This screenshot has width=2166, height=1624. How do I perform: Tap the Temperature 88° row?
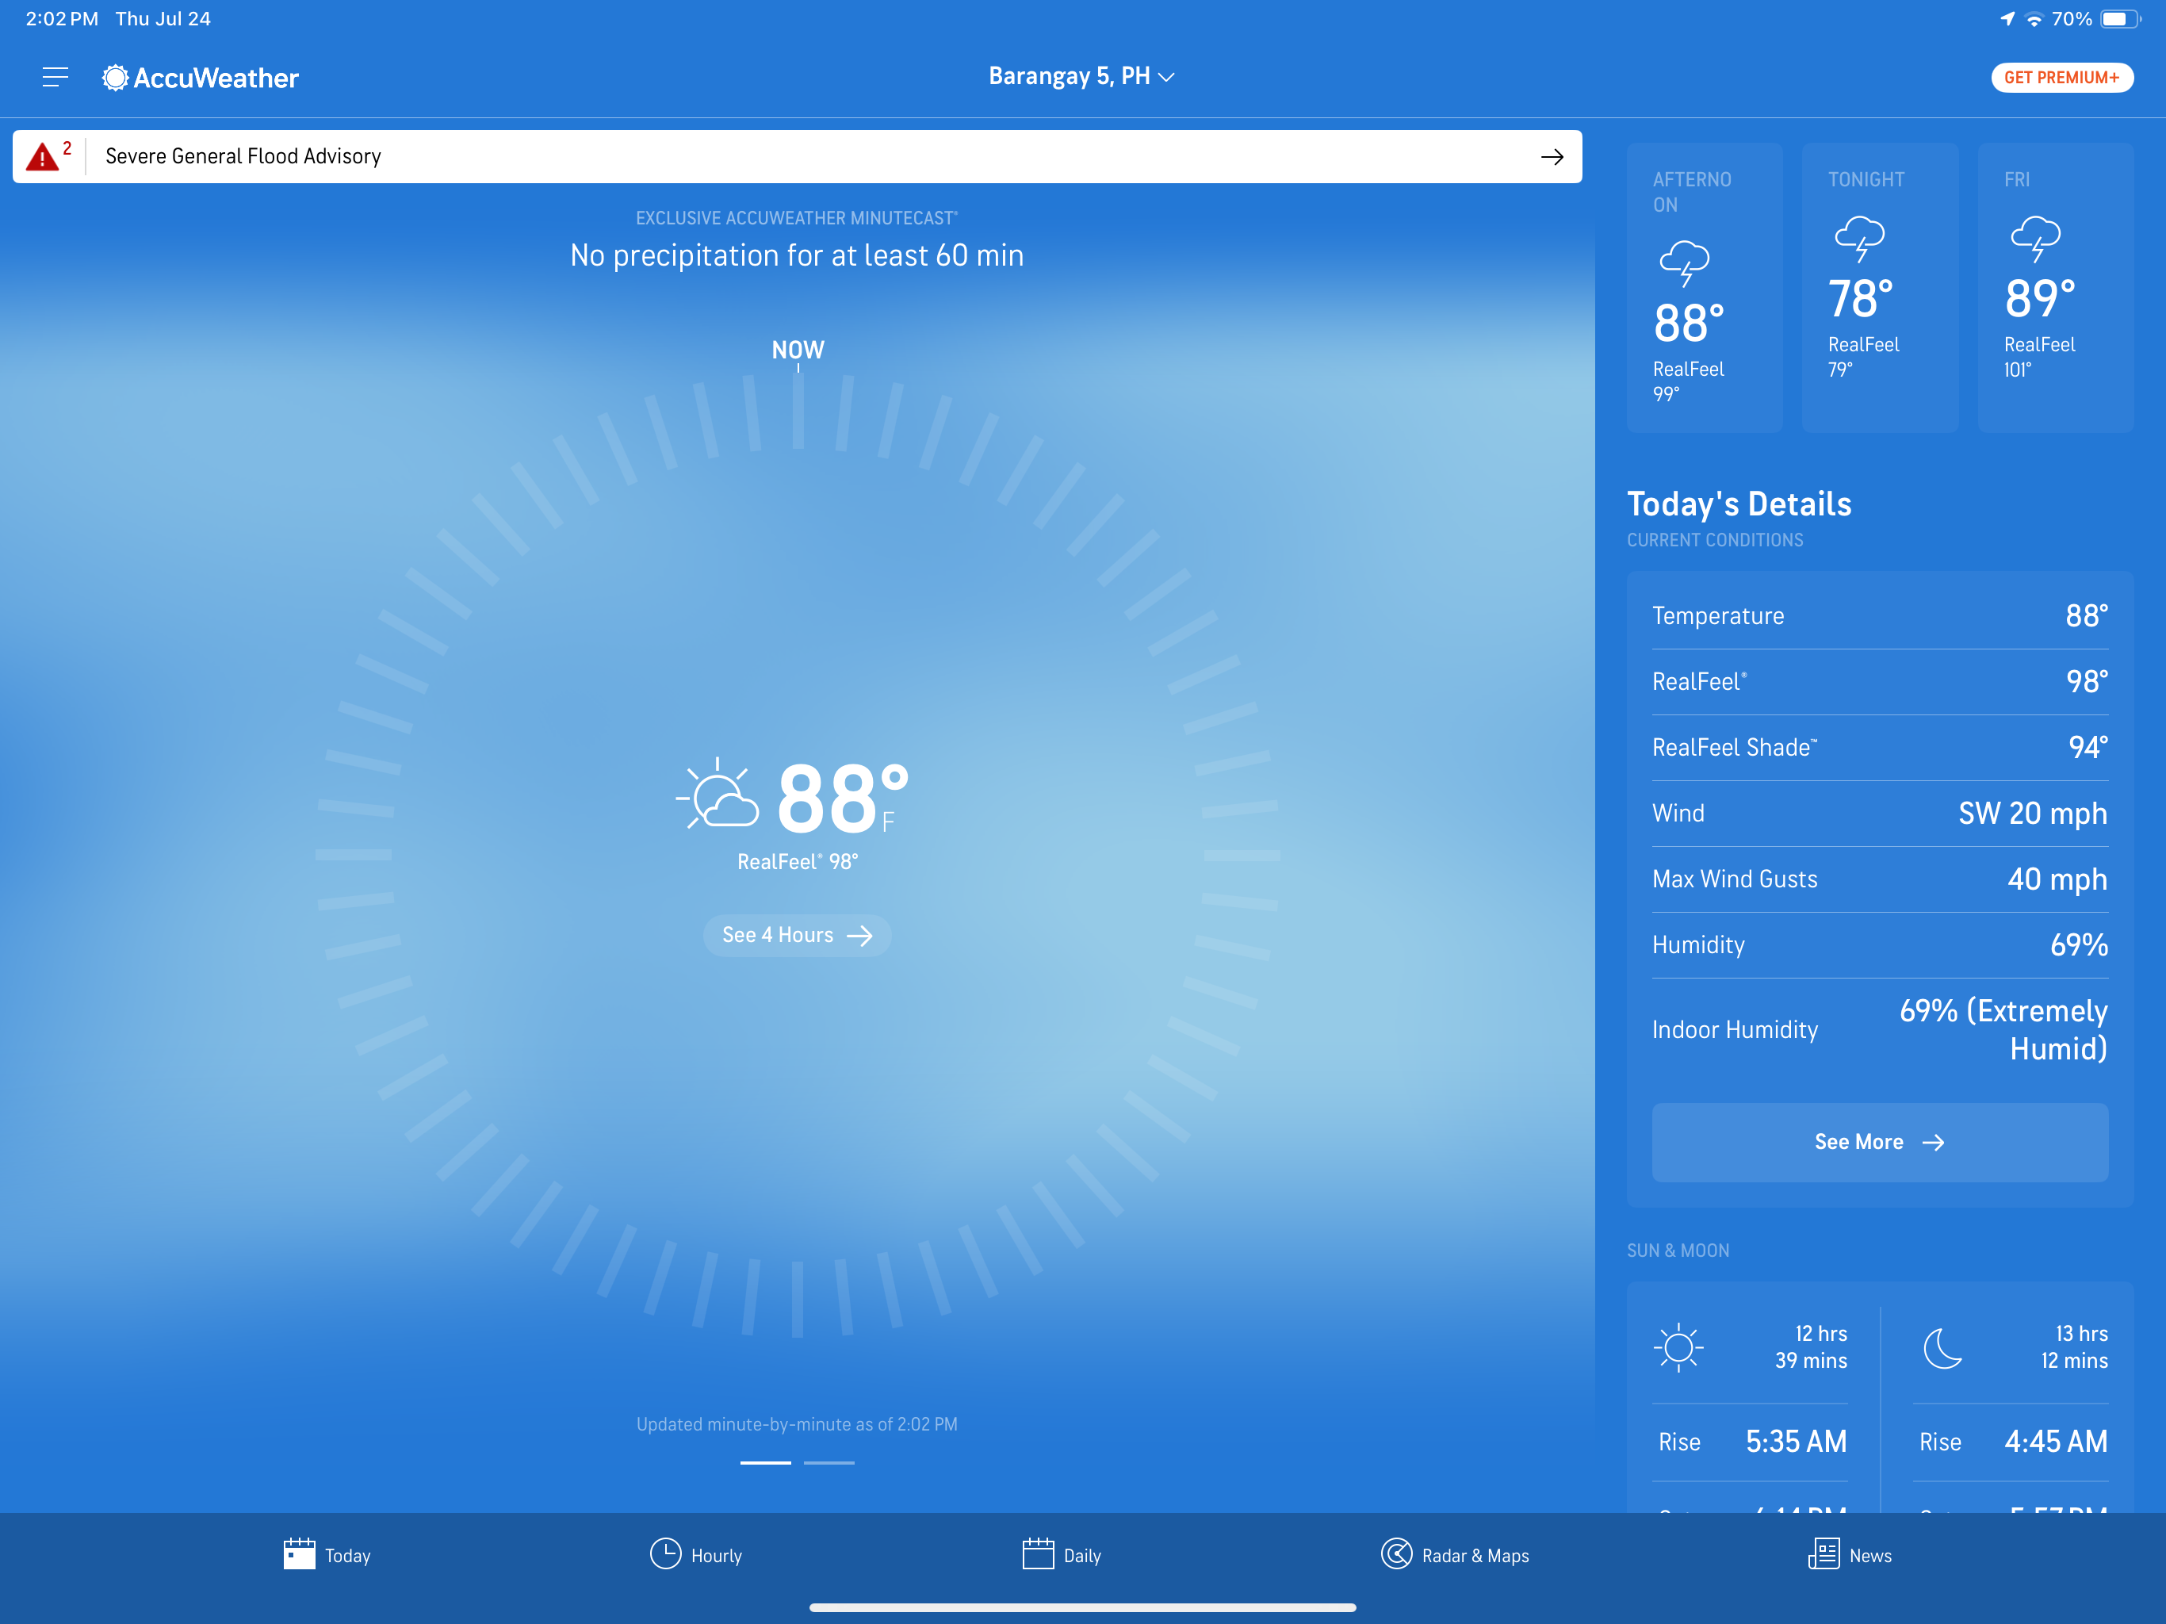[1879, 616]
